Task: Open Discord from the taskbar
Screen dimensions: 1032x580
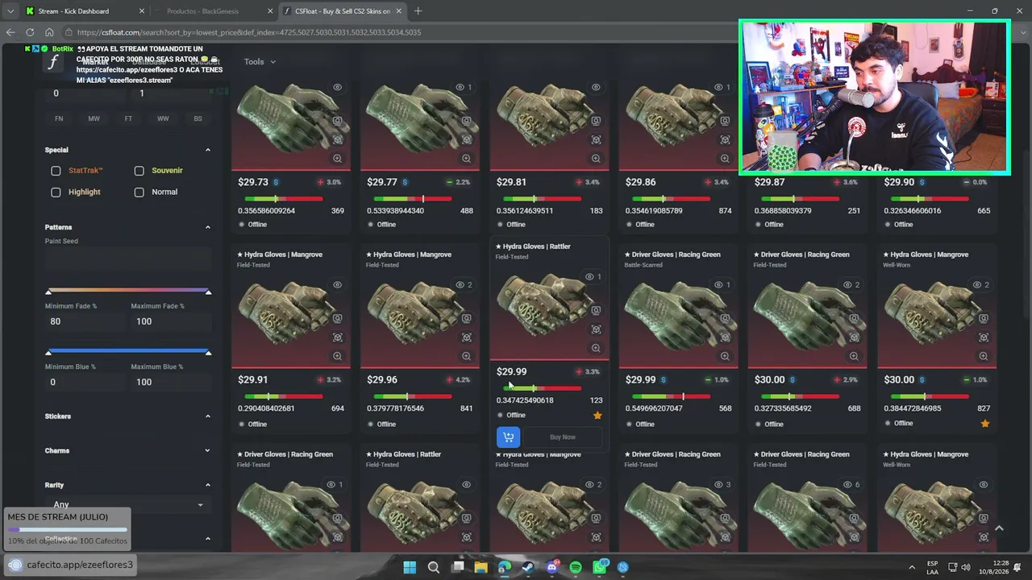Action: [x=552, y=567]
